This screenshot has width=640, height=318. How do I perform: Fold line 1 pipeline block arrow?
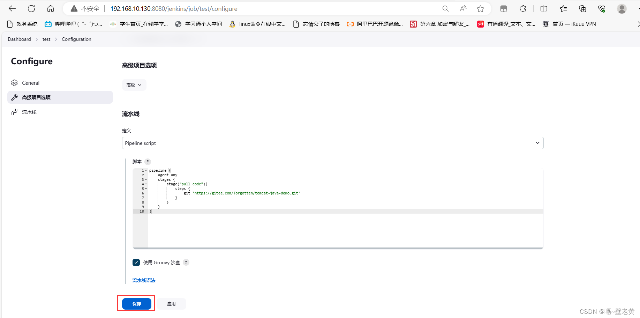pos(146,171)
